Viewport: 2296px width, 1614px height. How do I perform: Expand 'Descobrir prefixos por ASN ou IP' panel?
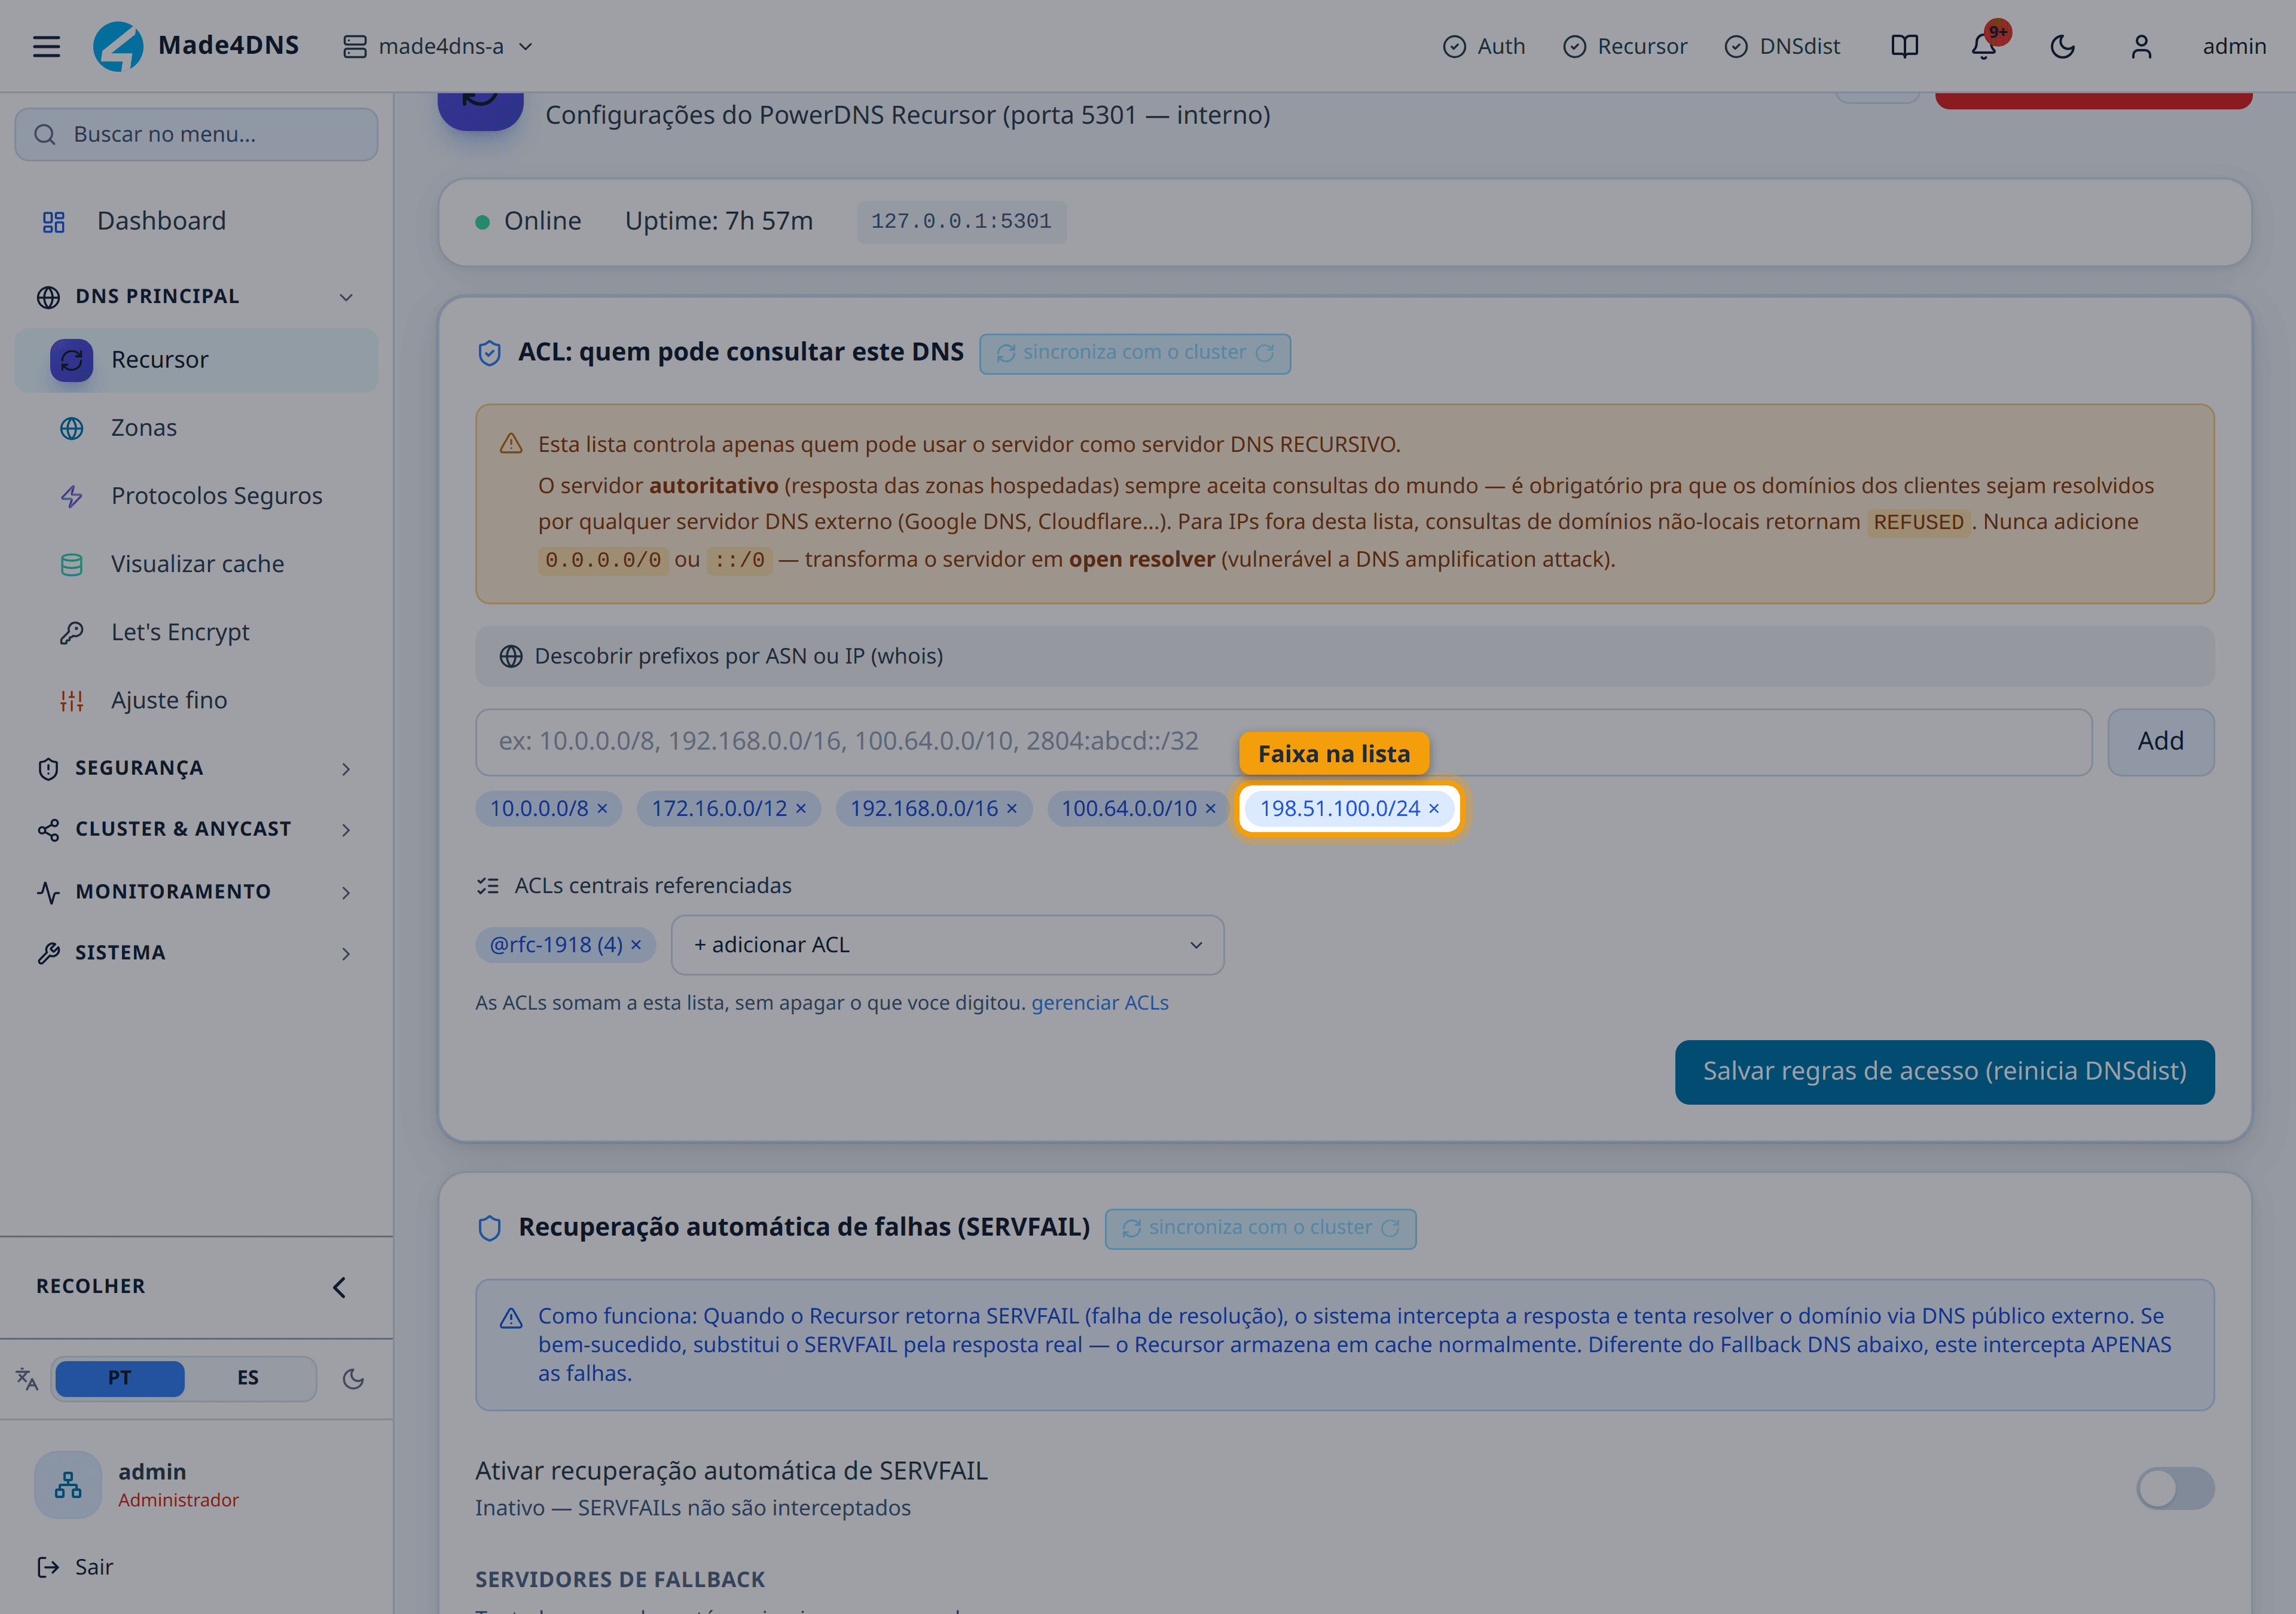point(1344,656)
